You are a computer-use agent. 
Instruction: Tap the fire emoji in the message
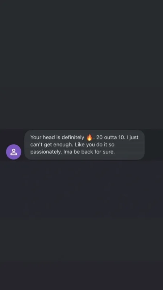pos(89,137)
